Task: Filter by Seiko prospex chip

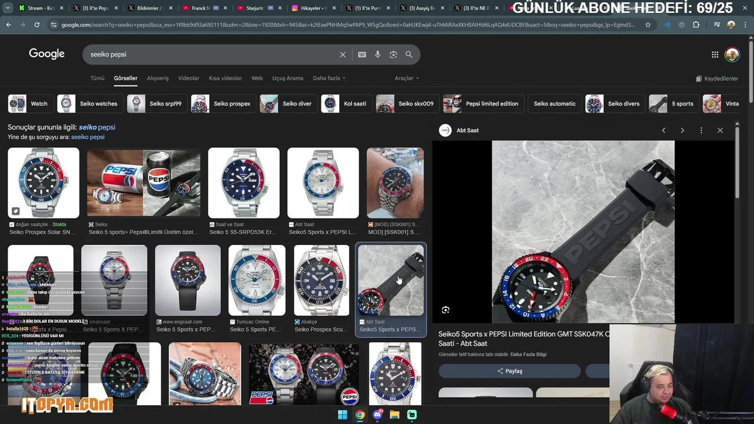Action: coord(223,104)
